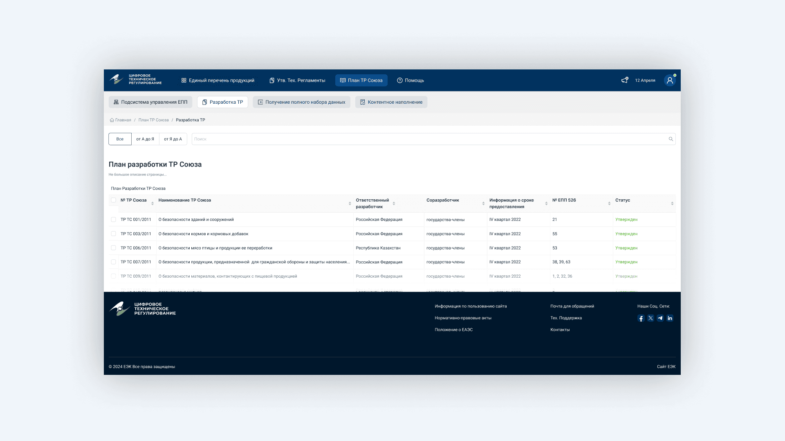Screen dimensions: 785x441
Task: Open Почта для обращений link
Action: [x=572, y=306]
